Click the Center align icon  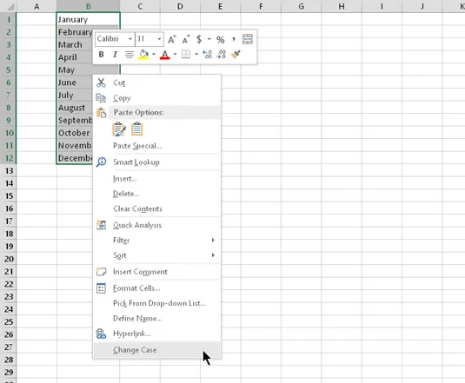coord(130,55)
